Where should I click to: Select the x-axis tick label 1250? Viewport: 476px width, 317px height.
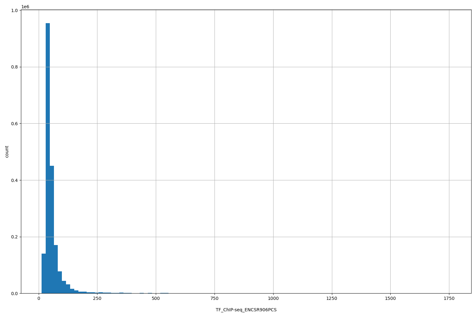point(332,298)
